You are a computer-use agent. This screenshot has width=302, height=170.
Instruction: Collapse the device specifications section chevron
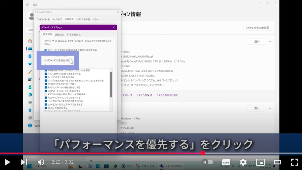[x=270, y=42]
